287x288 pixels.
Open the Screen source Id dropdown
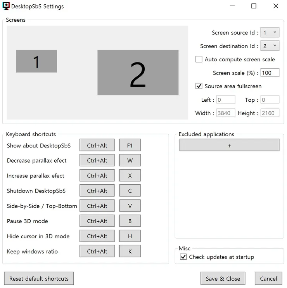[270, 32]
